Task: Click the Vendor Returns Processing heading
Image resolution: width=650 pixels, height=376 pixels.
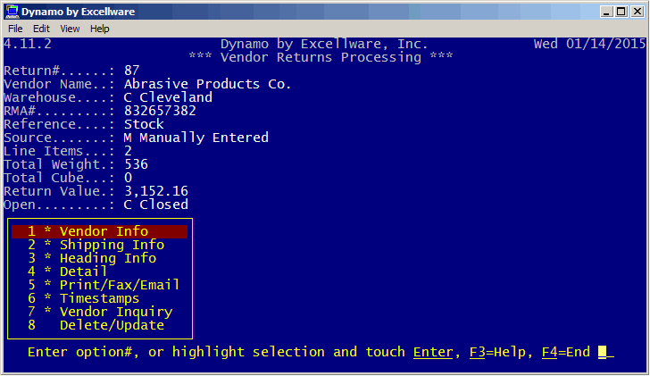Action: pos(321,57)
